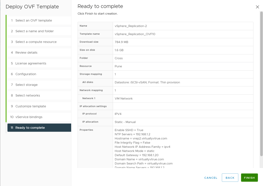Open step 8 Select networks

coord(28,95)
